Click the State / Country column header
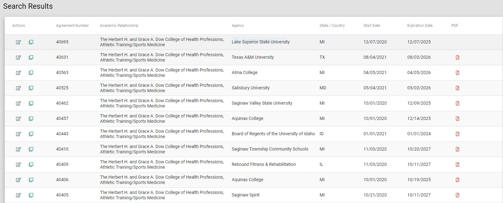Image resolution: width=503 pixels, height=203 pixels. pos(332,26)
